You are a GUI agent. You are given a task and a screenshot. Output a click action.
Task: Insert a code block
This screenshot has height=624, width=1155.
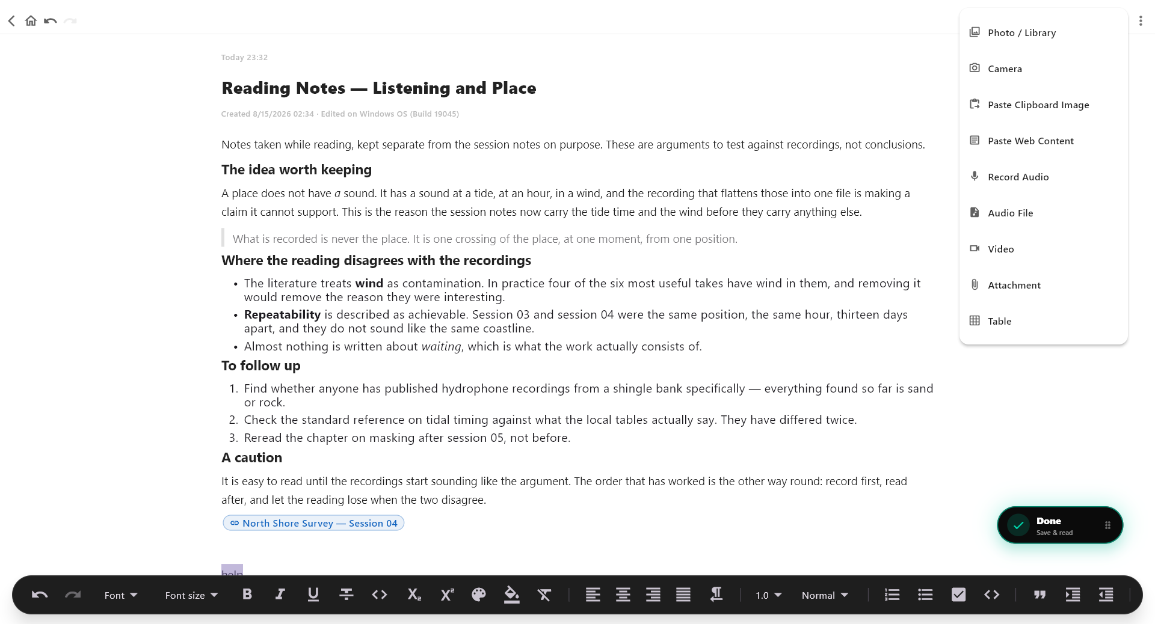(x=991, y=595)
